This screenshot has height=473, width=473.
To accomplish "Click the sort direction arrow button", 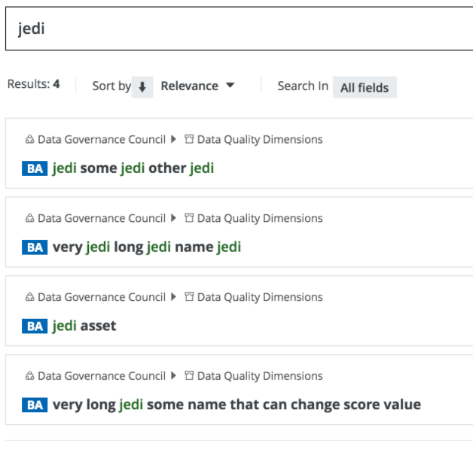I will click(x=142, y=86).
